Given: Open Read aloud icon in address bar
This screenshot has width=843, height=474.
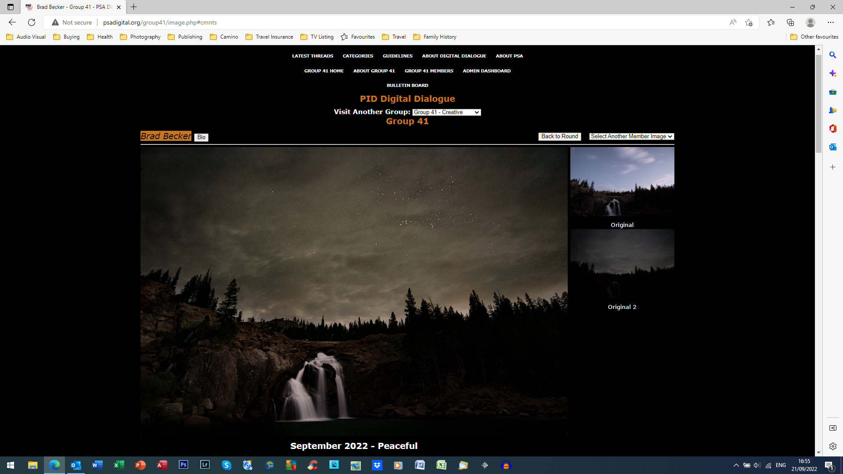Looking at the screenshot, I should 732,22.
